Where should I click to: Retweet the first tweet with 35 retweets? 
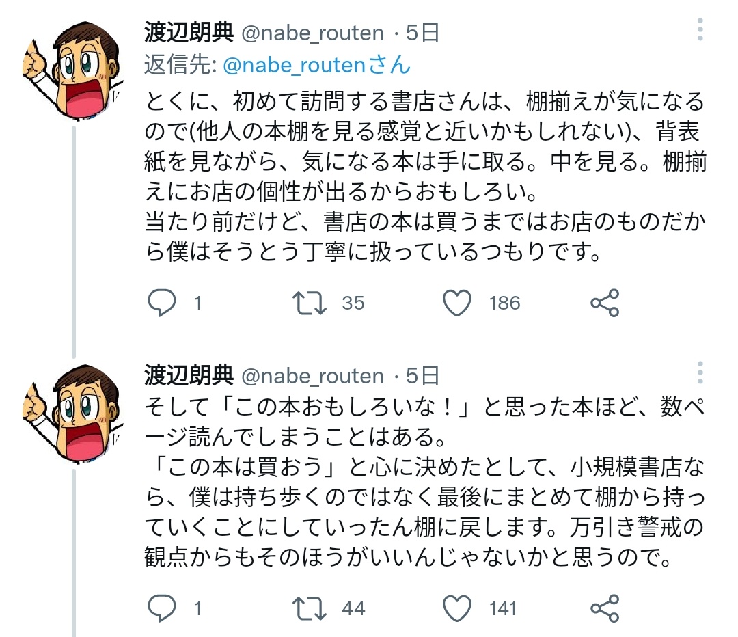310,303
